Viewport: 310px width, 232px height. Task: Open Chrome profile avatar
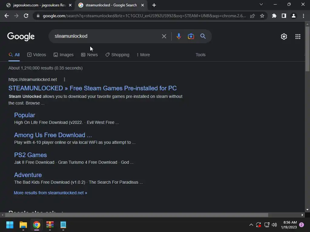(294, 16)
